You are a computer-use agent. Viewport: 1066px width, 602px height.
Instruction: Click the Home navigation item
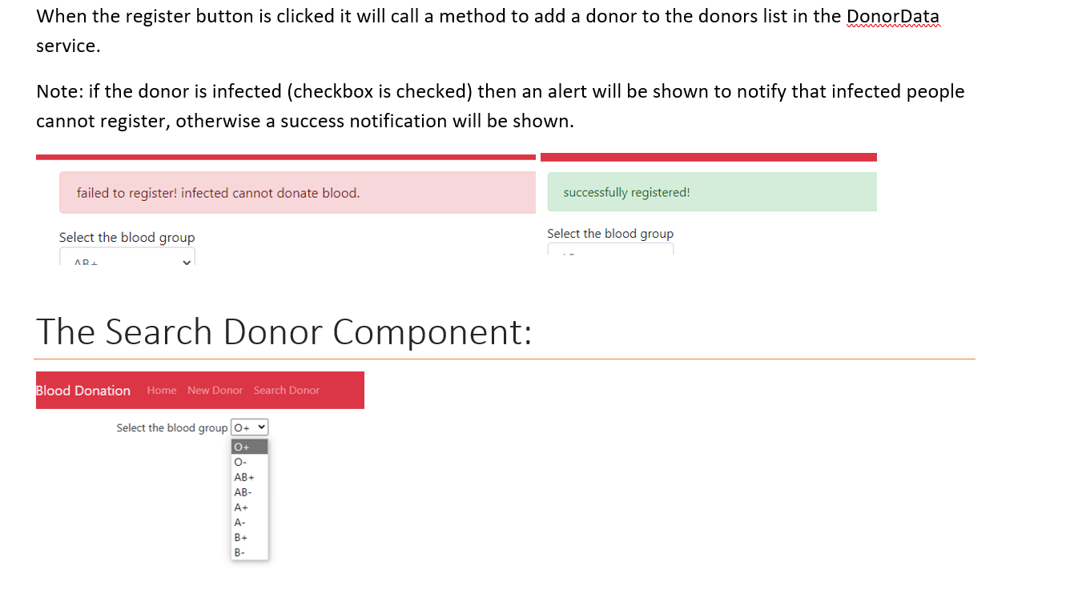pos(161,390)
